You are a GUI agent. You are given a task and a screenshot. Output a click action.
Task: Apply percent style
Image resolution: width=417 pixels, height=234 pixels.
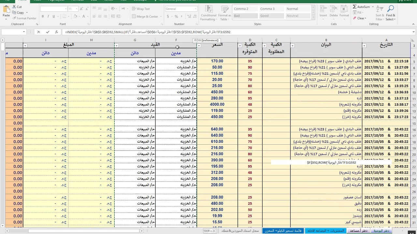[x=176, y=17]
